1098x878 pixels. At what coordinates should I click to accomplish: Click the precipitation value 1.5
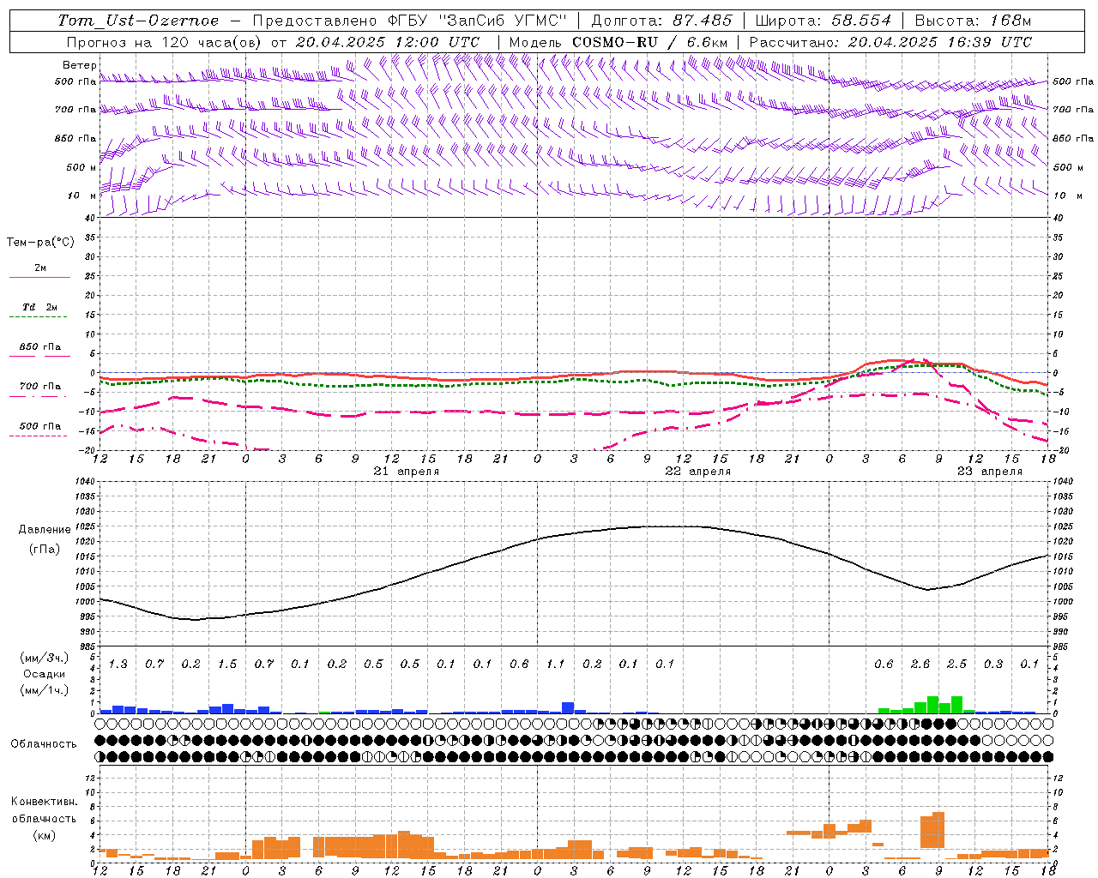coord(227,665)
